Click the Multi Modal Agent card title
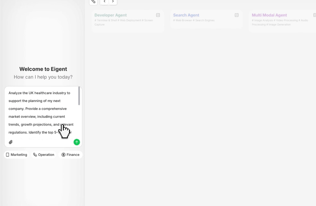Screen dimensions: 316x206 (x=269, y=15)
